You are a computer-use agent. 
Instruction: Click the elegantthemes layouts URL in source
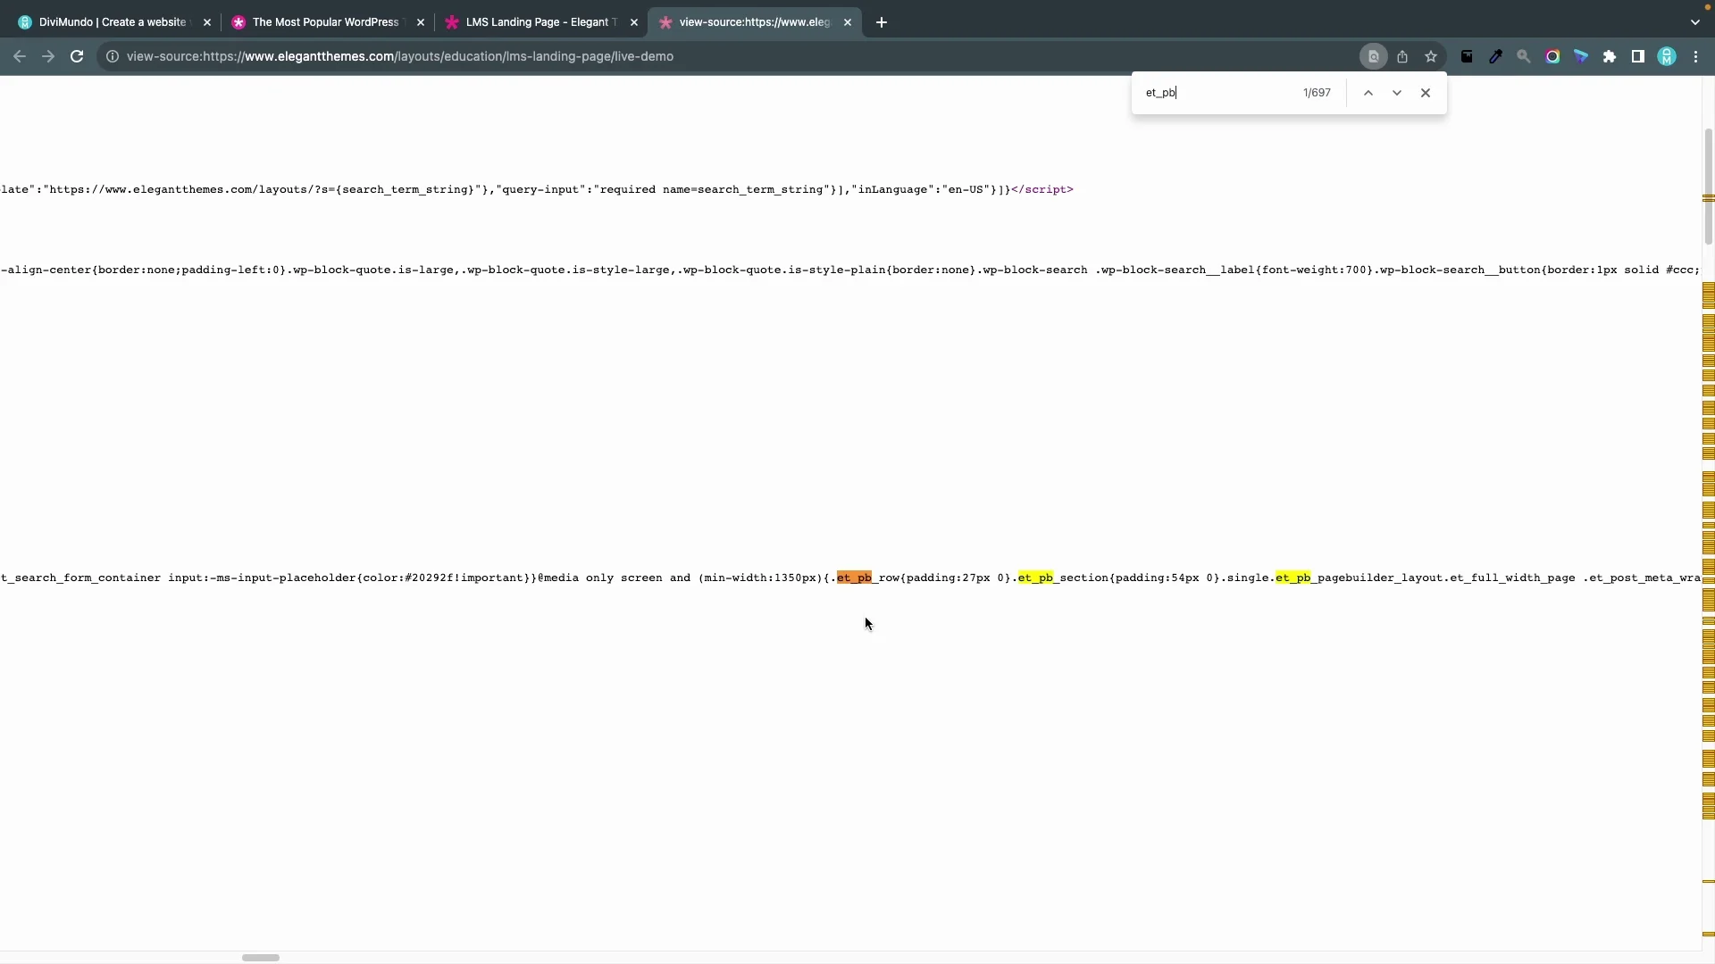(260, 189)
